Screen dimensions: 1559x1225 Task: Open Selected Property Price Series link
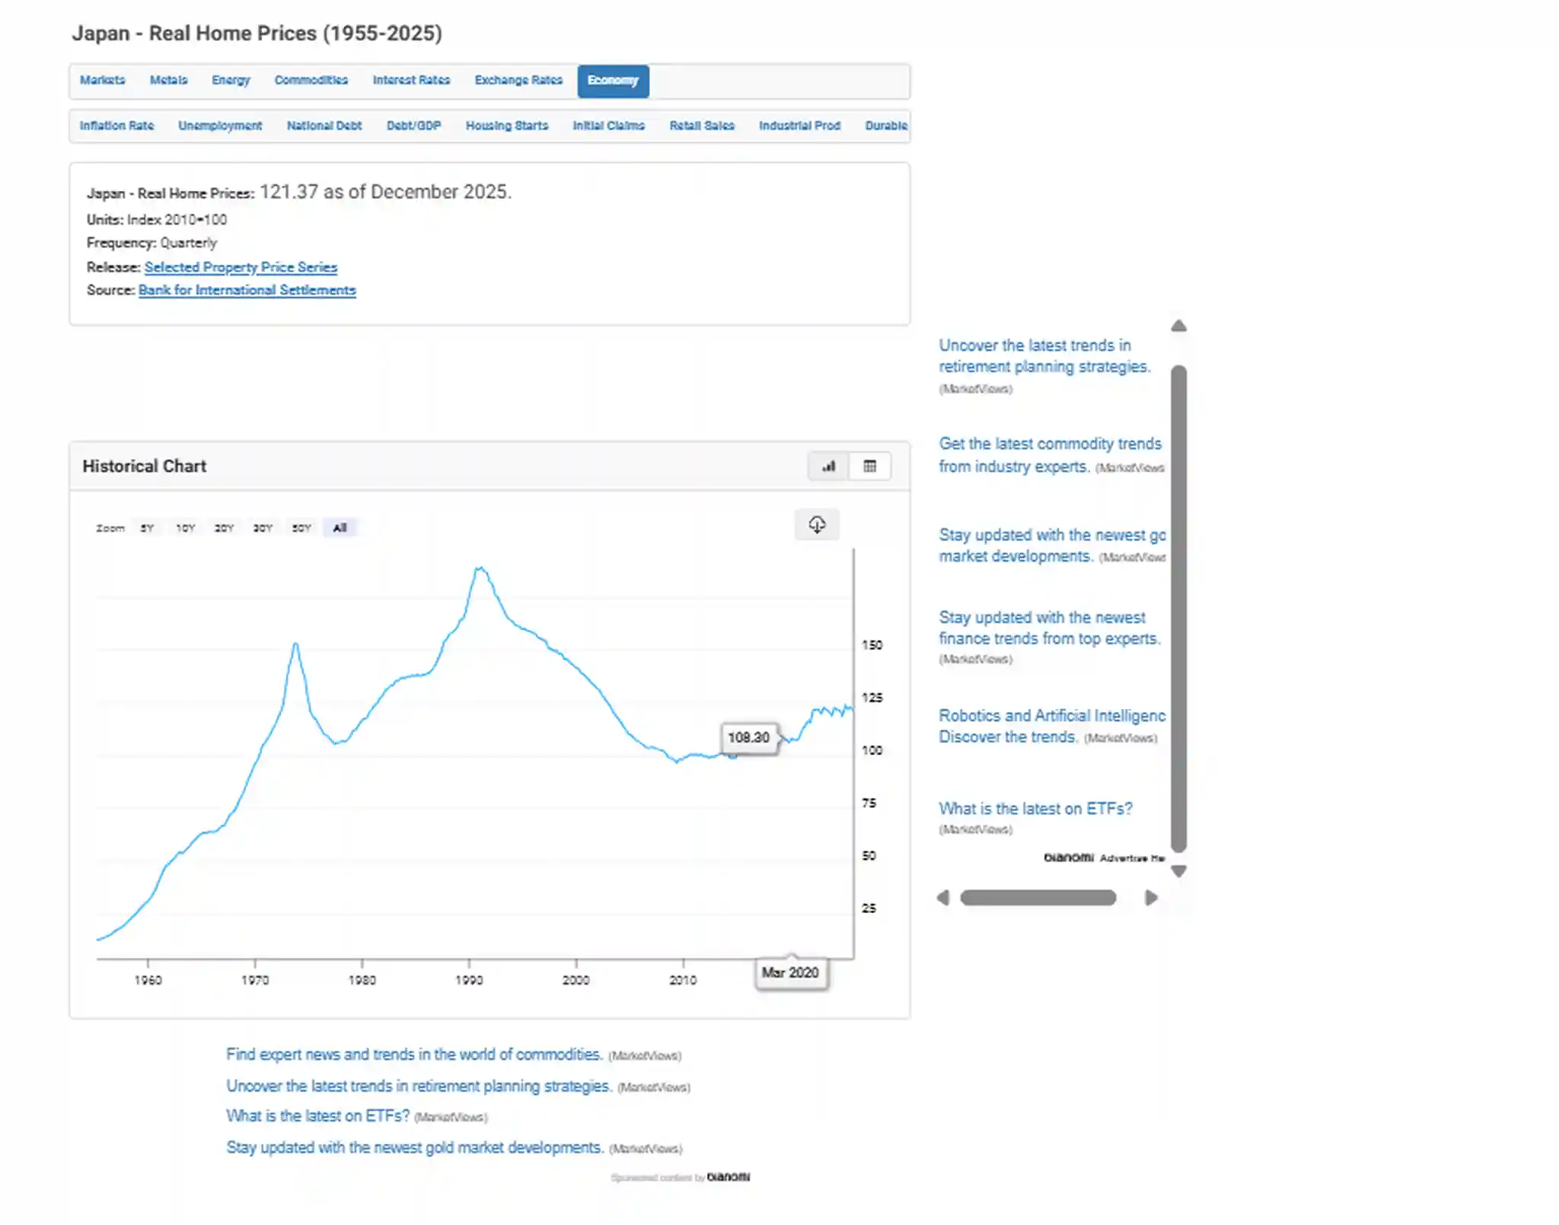point(241,267)
